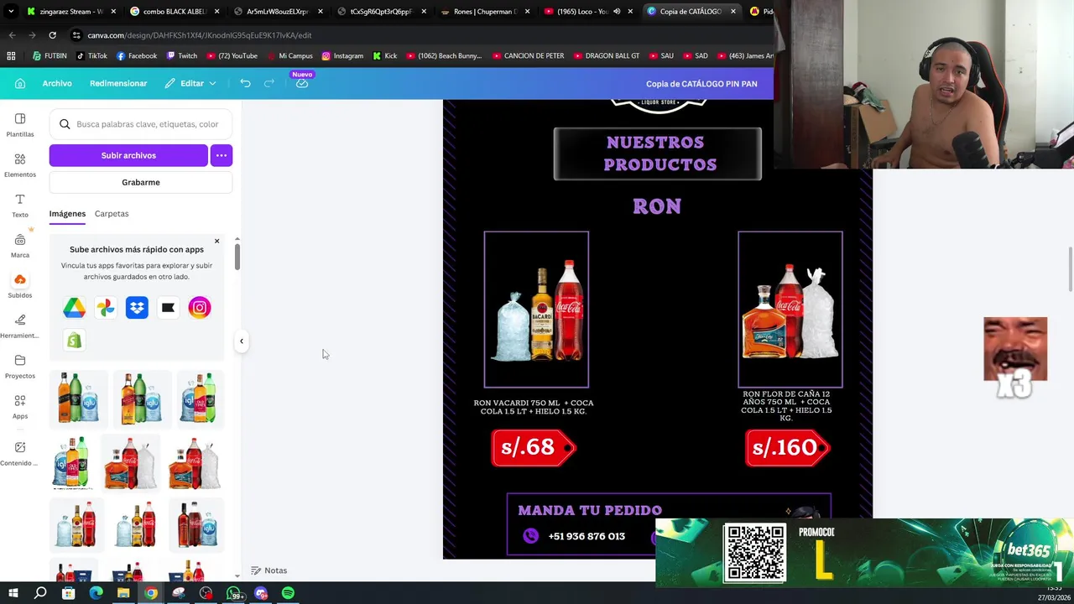This screenshot has height=604, width=1074.
Task: Open the Chrome apps grid icon
Action: click(11, 56)
